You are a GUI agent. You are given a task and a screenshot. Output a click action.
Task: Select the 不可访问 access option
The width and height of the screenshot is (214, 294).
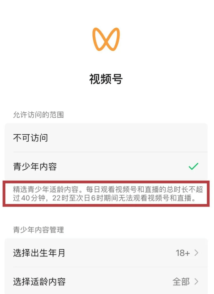click(x=106, y=138)
